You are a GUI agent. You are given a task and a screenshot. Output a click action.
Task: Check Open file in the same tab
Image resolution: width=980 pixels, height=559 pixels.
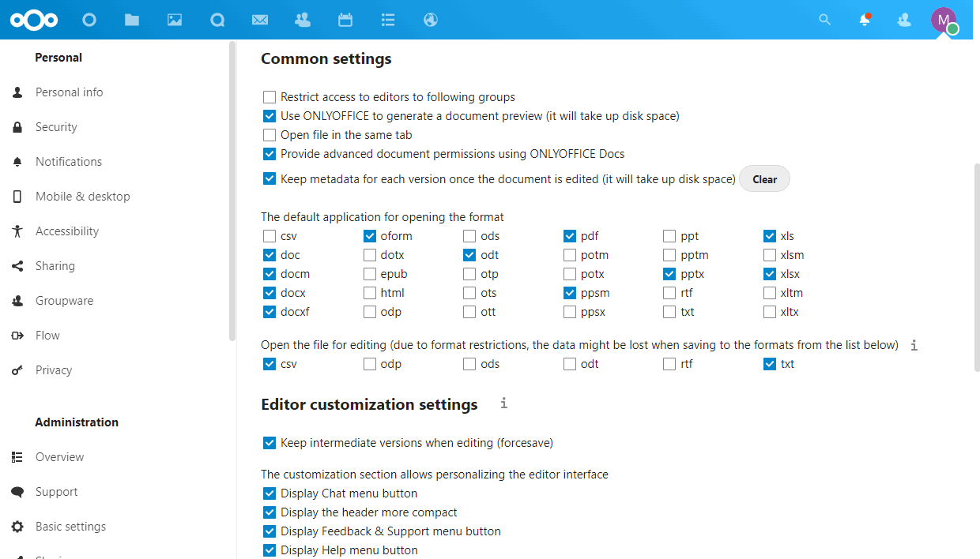coord(269,135)
